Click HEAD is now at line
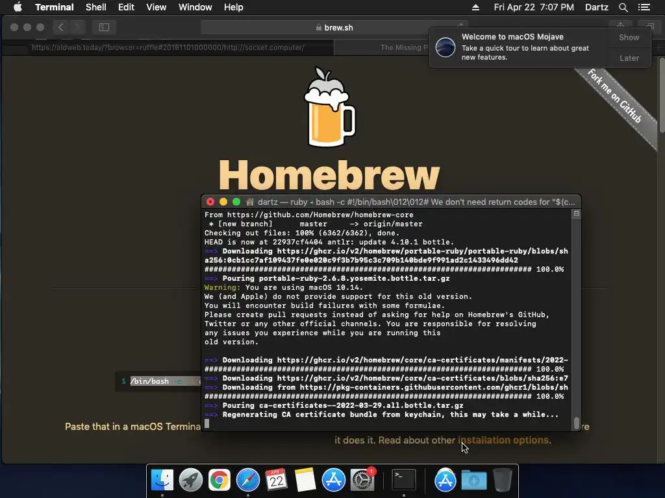The image size is (665, 498). (x=329, y=243)
